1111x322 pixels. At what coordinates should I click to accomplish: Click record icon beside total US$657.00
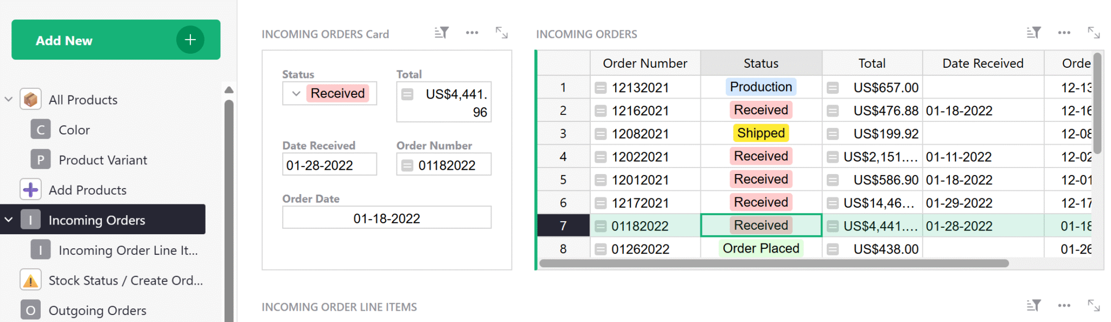click(x=833, y=88)
